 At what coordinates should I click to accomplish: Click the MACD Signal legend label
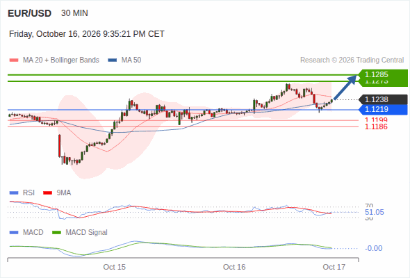(86, 233)
